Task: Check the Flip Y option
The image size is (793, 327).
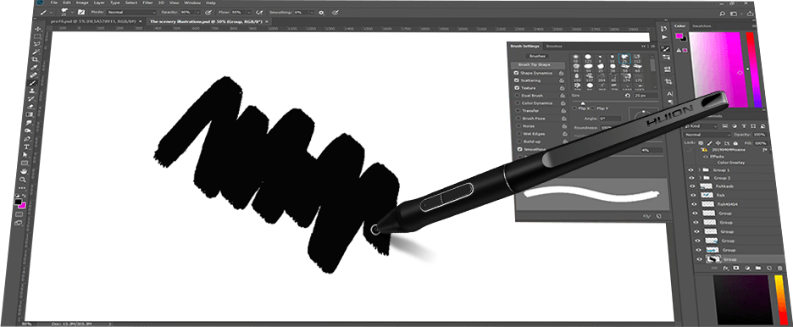Action: pos(593,108)
